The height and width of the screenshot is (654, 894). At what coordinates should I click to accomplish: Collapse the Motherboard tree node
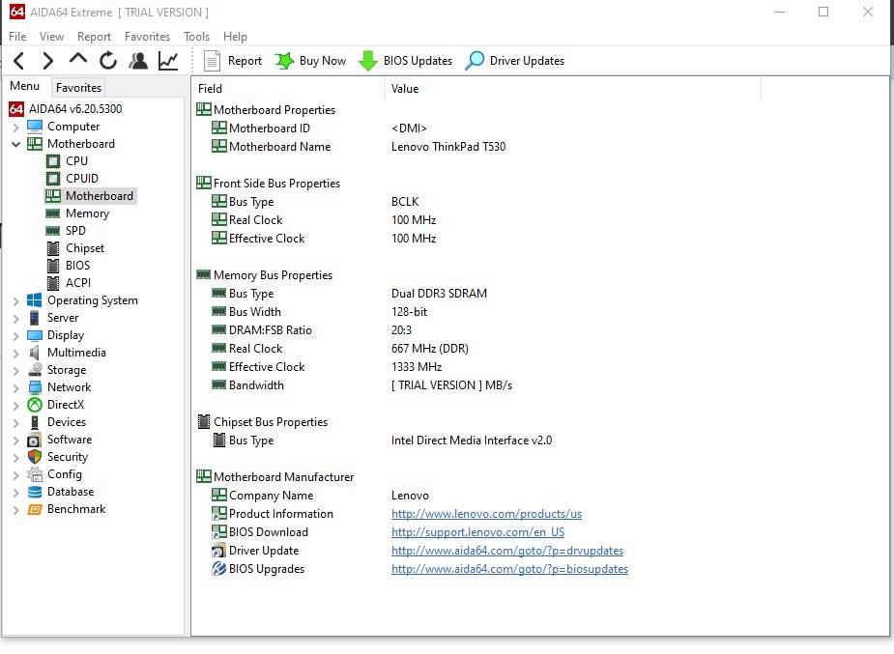coord(16,144)
